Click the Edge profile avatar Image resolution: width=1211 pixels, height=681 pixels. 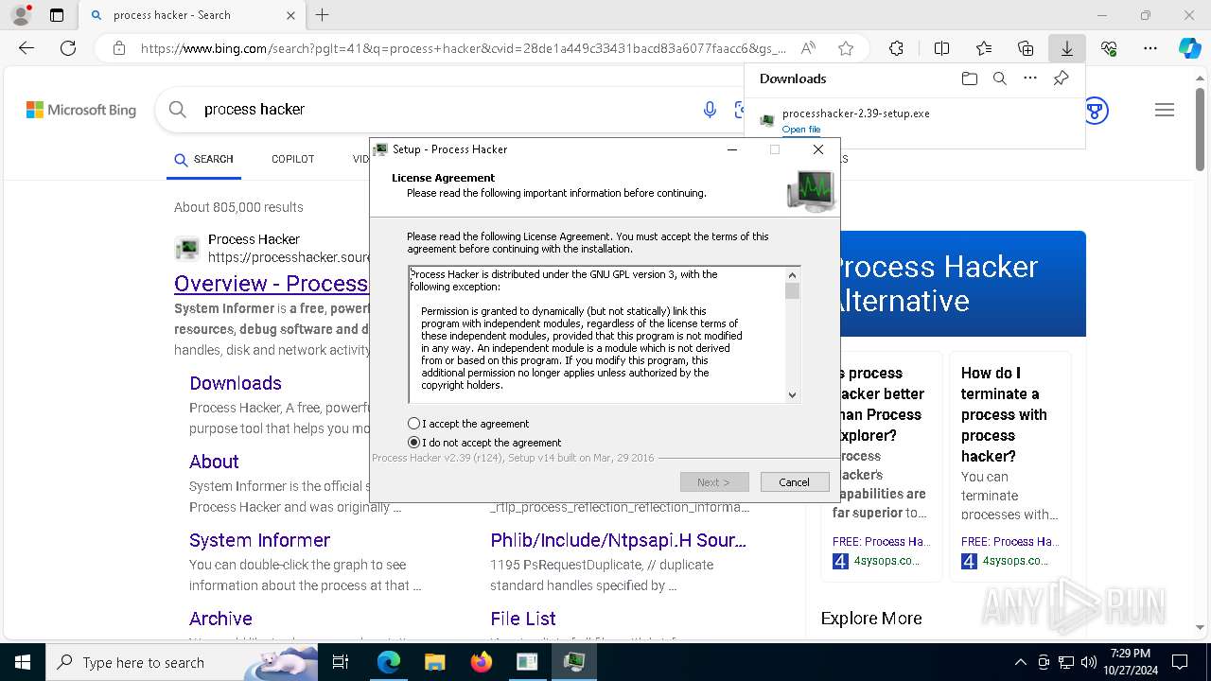20,15
